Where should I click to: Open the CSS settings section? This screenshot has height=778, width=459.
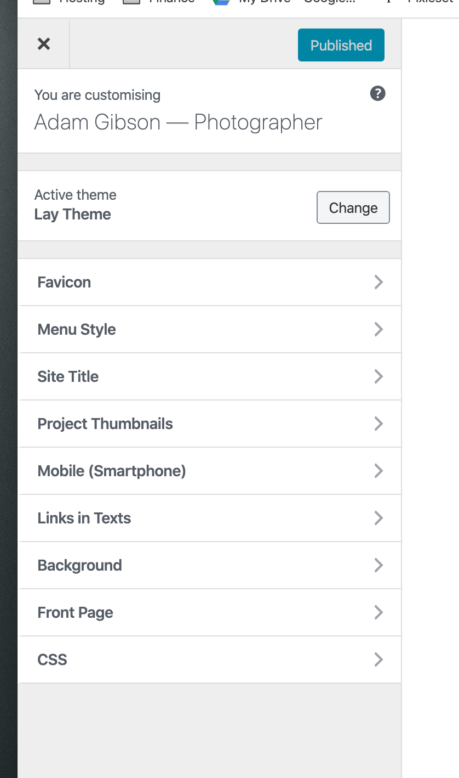(210, 659)
